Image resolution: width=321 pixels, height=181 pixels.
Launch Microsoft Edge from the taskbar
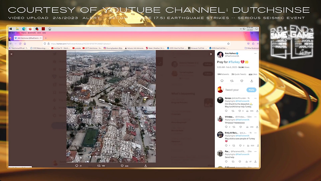coord(24,29)
